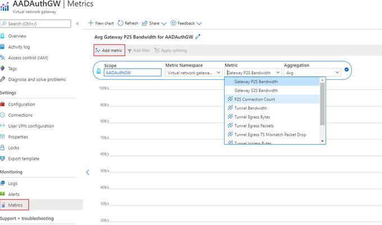Screen dimensions: 382x225
Task: Select P2S Connection Count option
Action: point(272,99)
